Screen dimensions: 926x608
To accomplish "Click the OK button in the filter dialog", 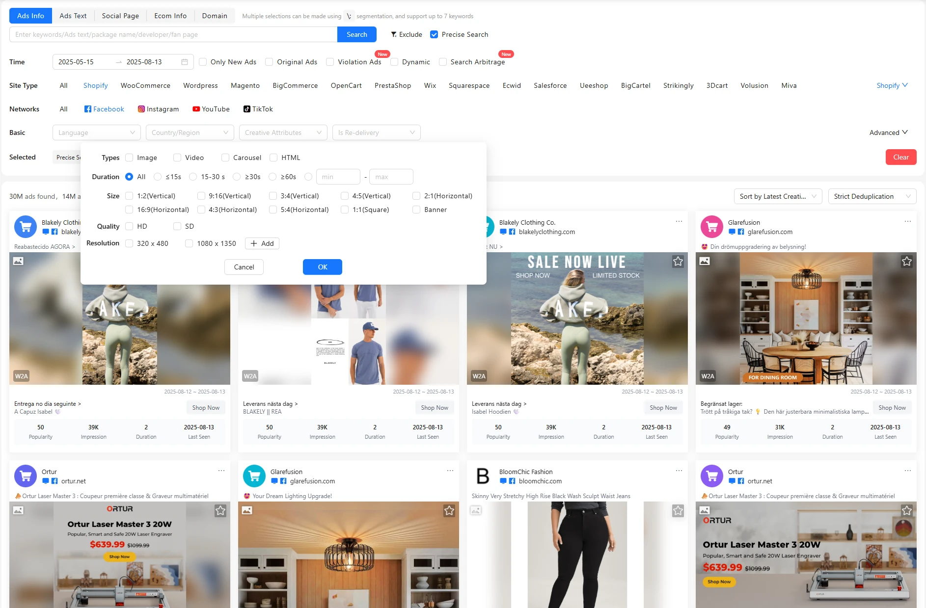I will coord(322,267).
